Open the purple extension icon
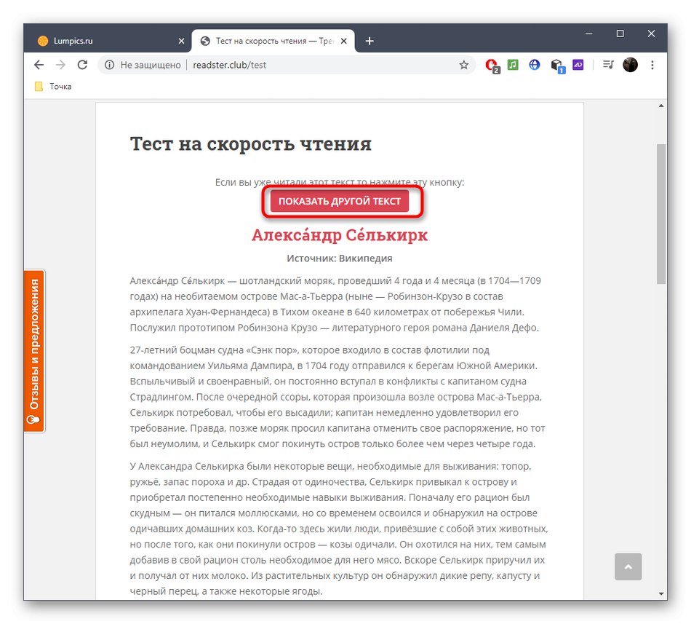This screenshot has width=691, height=624. coord(578,65)
